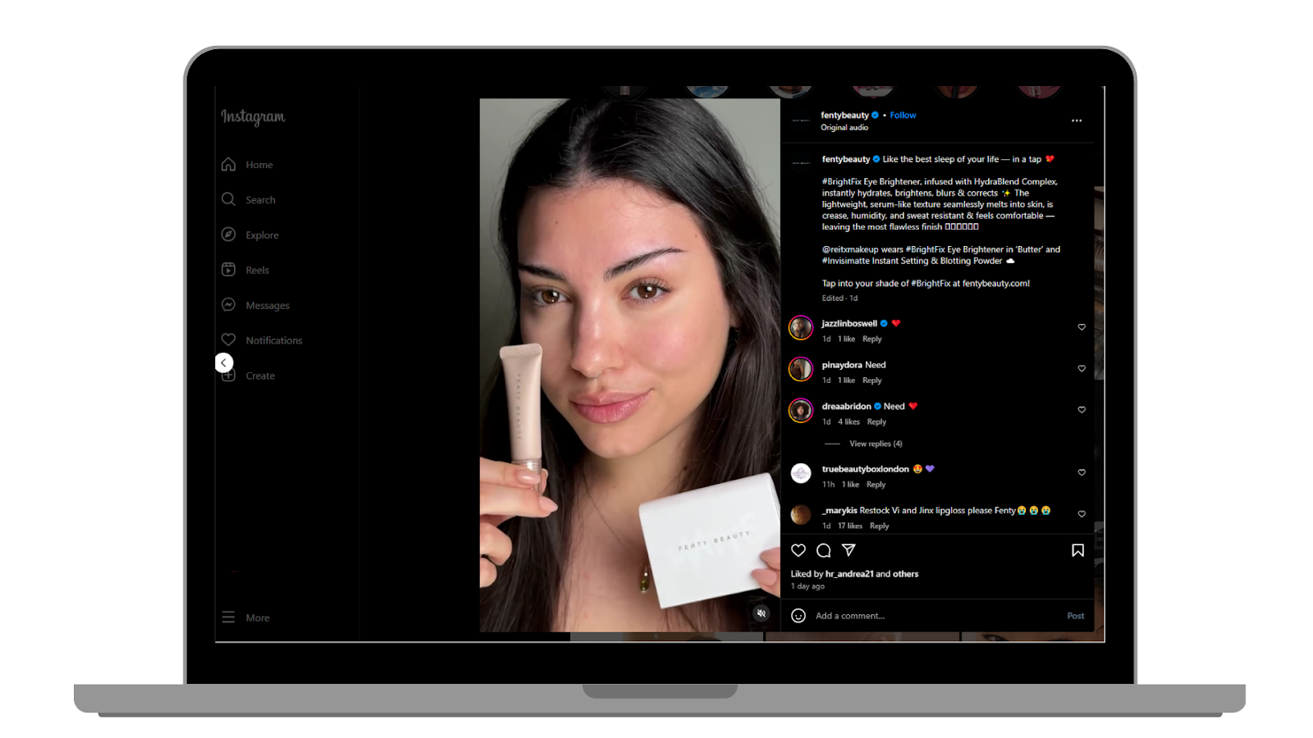
Task: Reply to _marykis's comment
Action: (879, 526)
